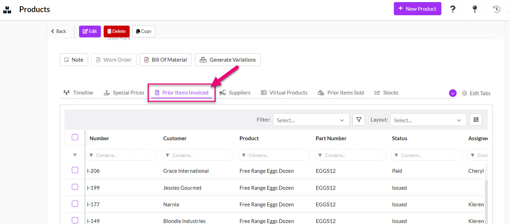
Task: Sort by the Part Number column header
Action: 331,138
